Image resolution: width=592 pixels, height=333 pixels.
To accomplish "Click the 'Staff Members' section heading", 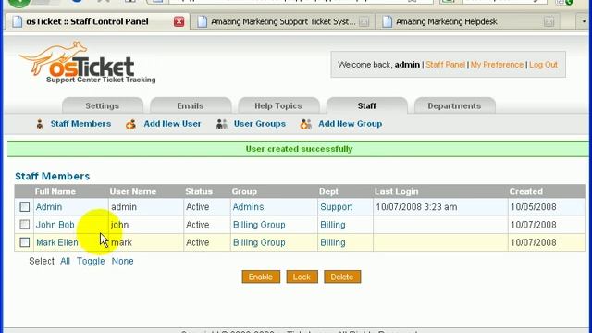I will [53, 176].
